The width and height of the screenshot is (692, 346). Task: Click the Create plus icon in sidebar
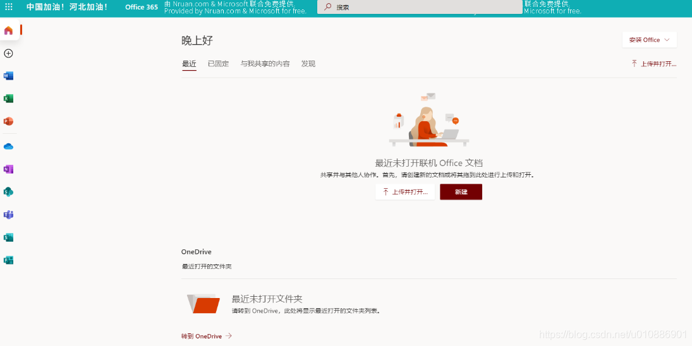pos(8,53)
